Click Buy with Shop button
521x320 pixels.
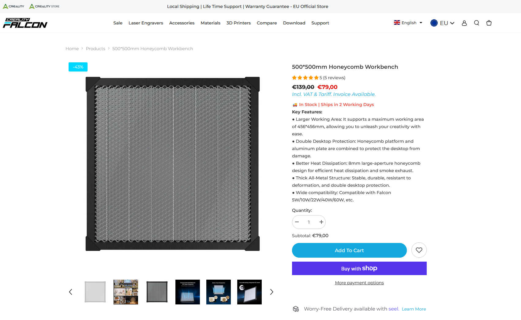359,268
